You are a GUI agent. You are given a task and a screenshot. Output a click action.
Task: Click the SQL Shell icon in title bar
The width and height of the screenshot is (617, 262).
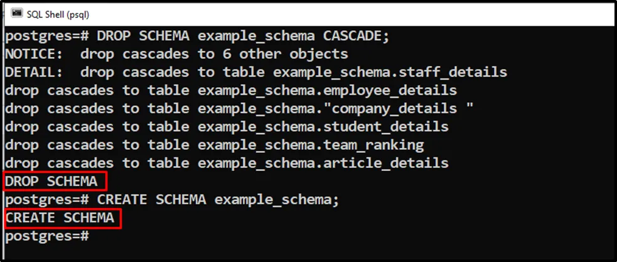tap(17, 13)
